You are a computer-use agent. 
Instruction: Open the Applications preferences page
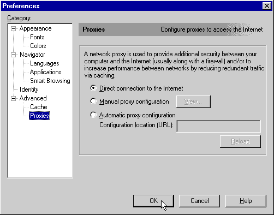tap(45, 72)
